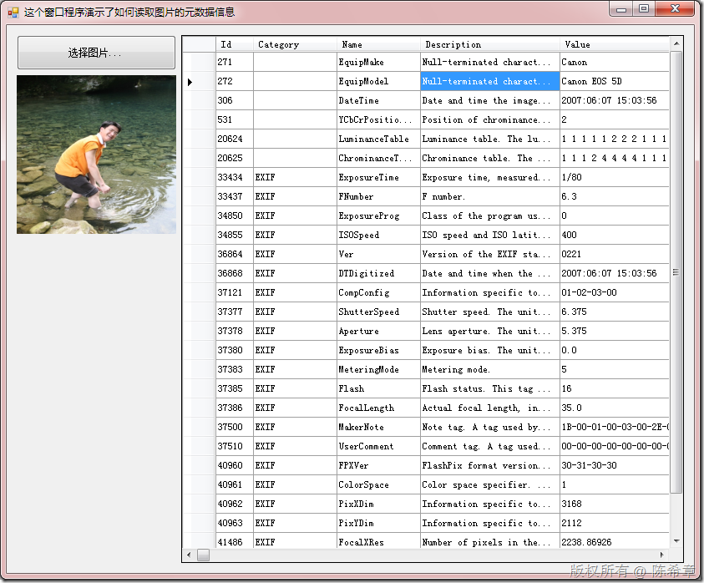Click the FocalXRes name cell
The width and height of the screenshot is (704, 583).
coord(378,541)
